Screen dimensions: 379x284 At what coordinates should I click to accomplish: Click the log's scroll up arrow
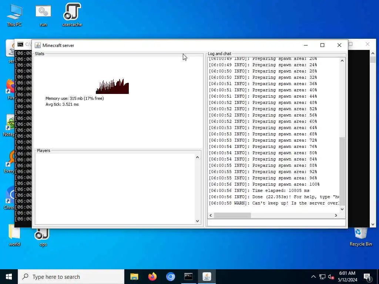342,61
